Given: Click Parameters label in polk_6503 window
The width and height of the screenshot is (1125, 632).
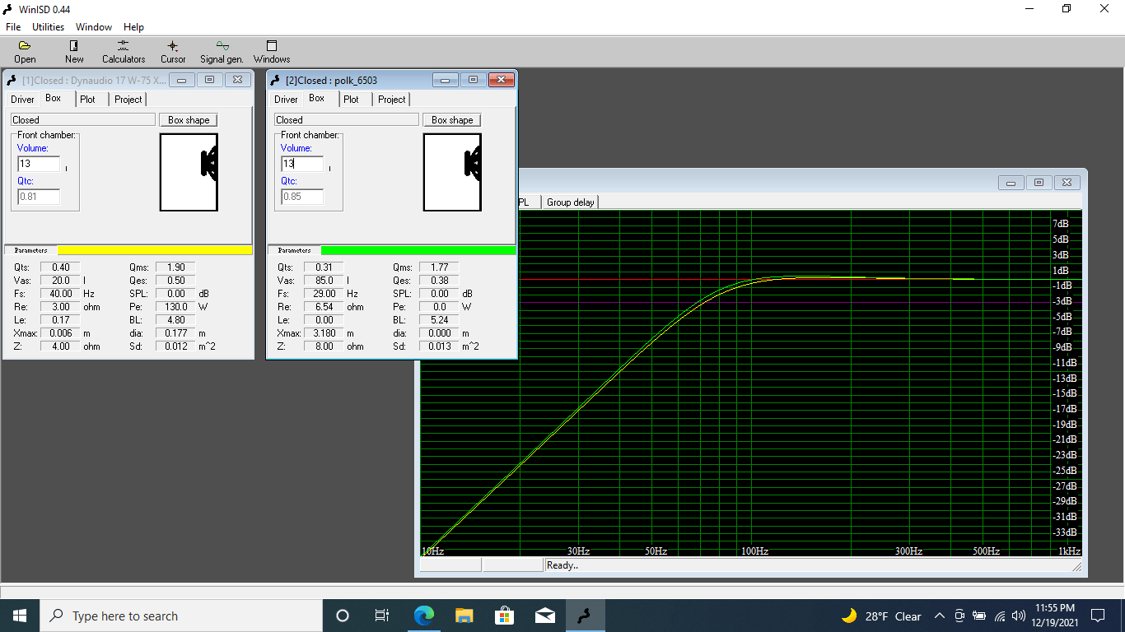Looking at the screenshot, I should pos(294,250).
